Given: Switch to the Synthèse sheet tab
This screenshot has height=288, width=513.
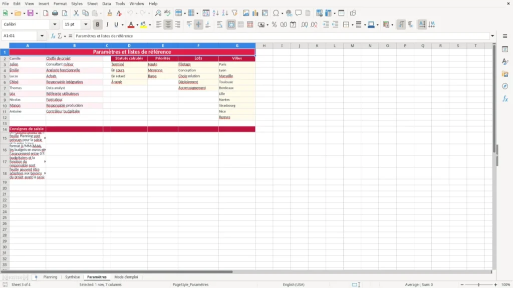Looking at the screenshot, I should click(72, 277).
